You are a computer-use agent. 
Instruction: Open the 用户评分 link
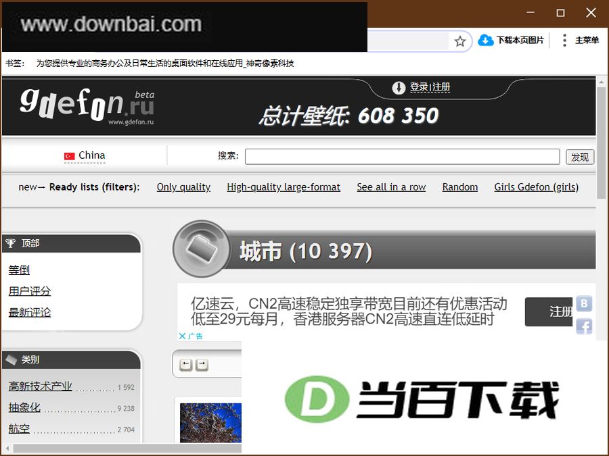coord(30,291)
